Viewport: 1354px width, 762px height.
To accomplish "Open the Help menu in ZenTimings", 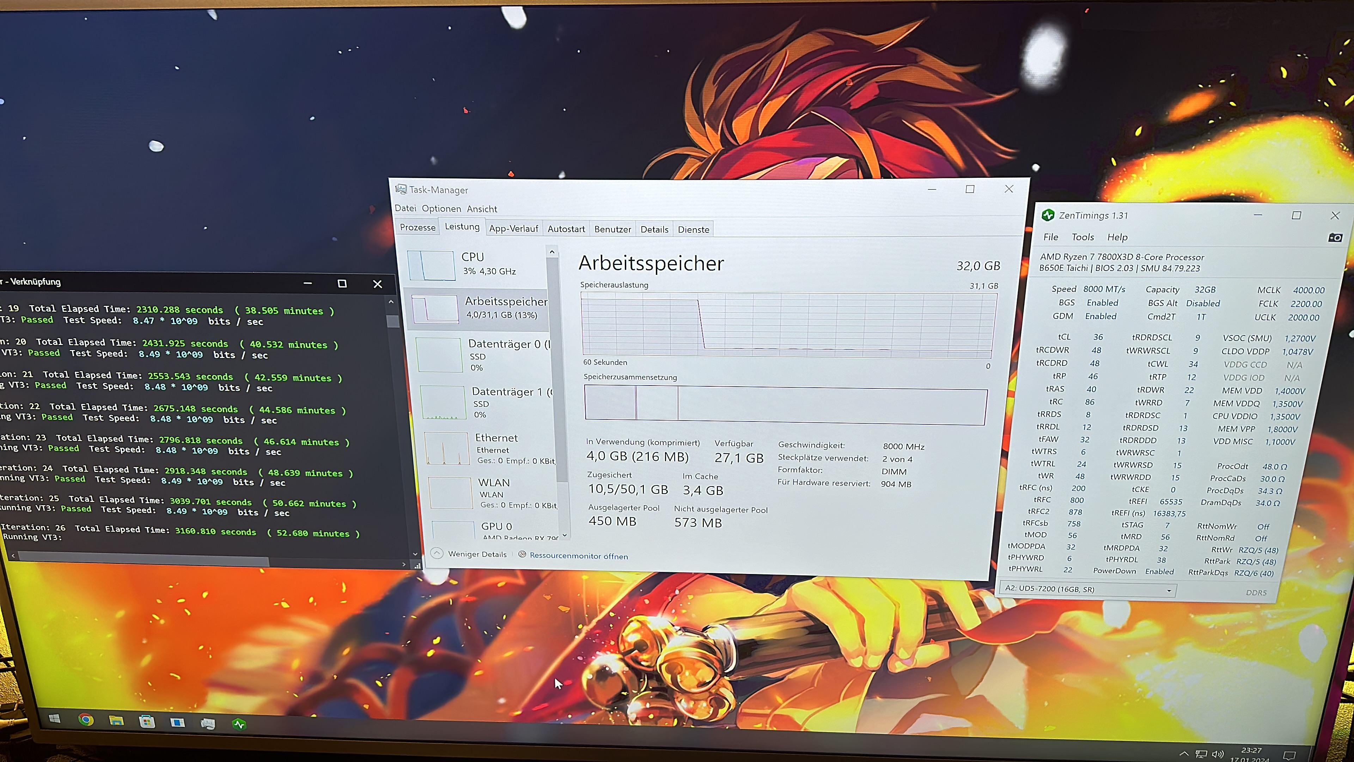I will 1117,238.
